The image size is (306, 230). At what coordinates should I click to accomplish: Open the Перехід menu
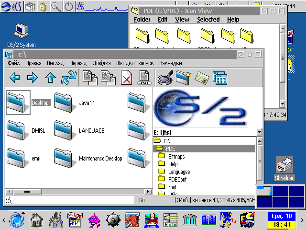(x=78, y=63)
